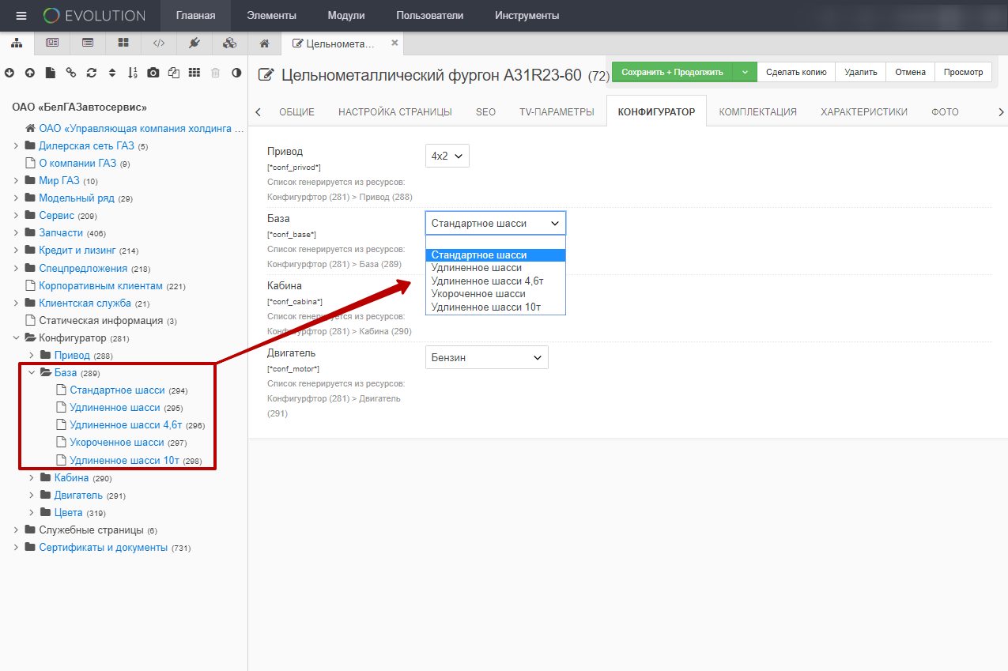
Task: Switch to the ФОТО tab
Action: 945,112
